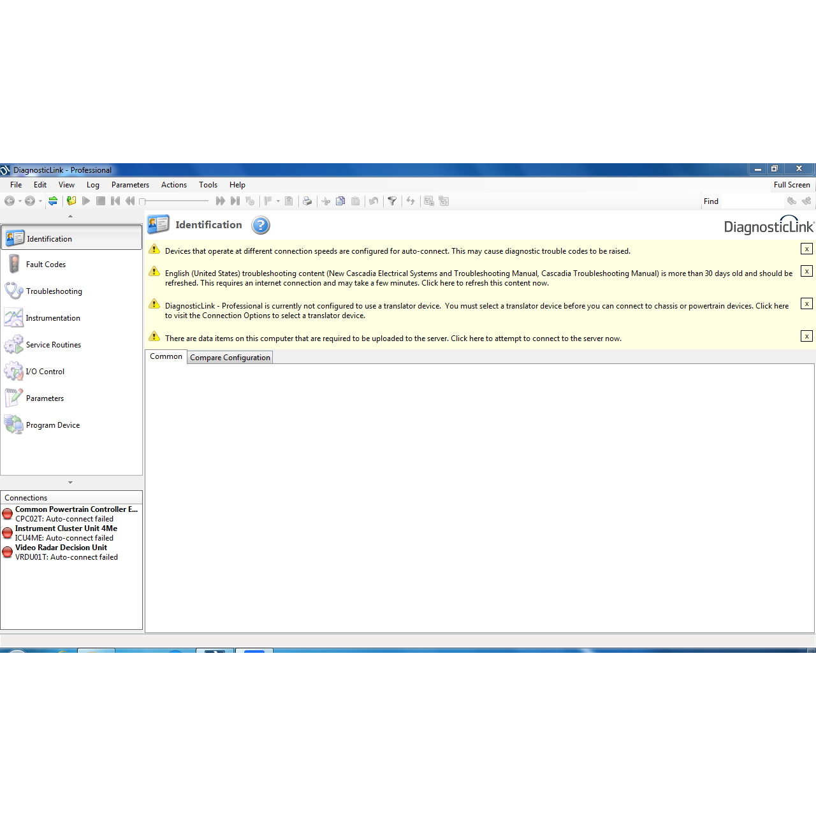
Task: Open the Forward history dropdown arrow
Action: tap(40, 201)
